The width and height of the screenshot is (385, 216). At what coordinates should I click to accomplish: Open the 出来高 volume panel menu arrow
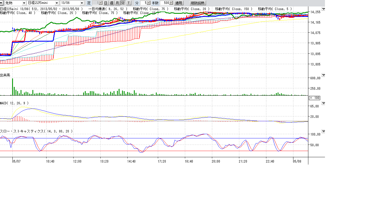tap(323, 75)
